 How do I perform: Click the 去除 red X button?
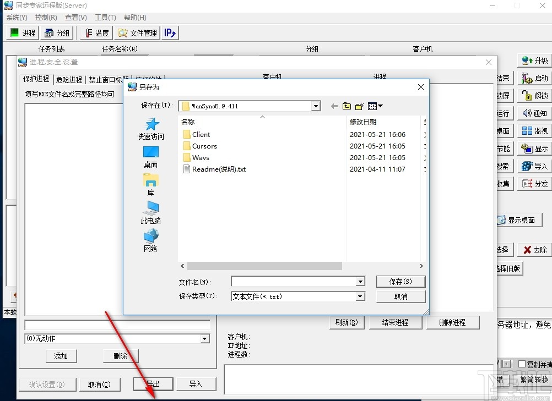tap(534, 250)
